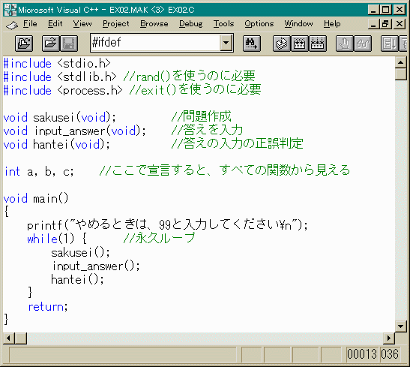The image size is (410, 367).
Task: Open the File menu
Action: click(x=30, y=24)
